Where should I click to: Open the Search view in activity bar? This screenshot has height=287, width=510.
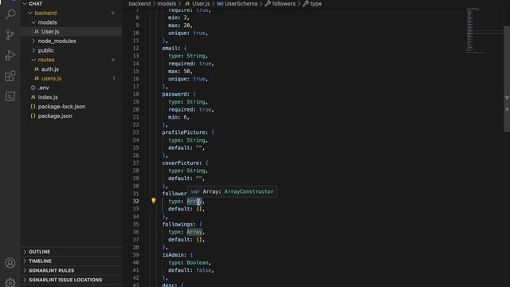10,14
